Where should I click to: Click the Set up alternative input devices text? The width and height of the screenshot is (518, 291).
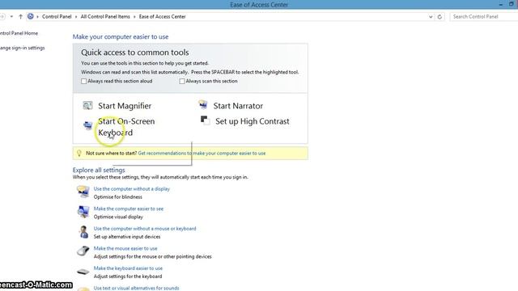pyautogui.click(x=127, y=237)
